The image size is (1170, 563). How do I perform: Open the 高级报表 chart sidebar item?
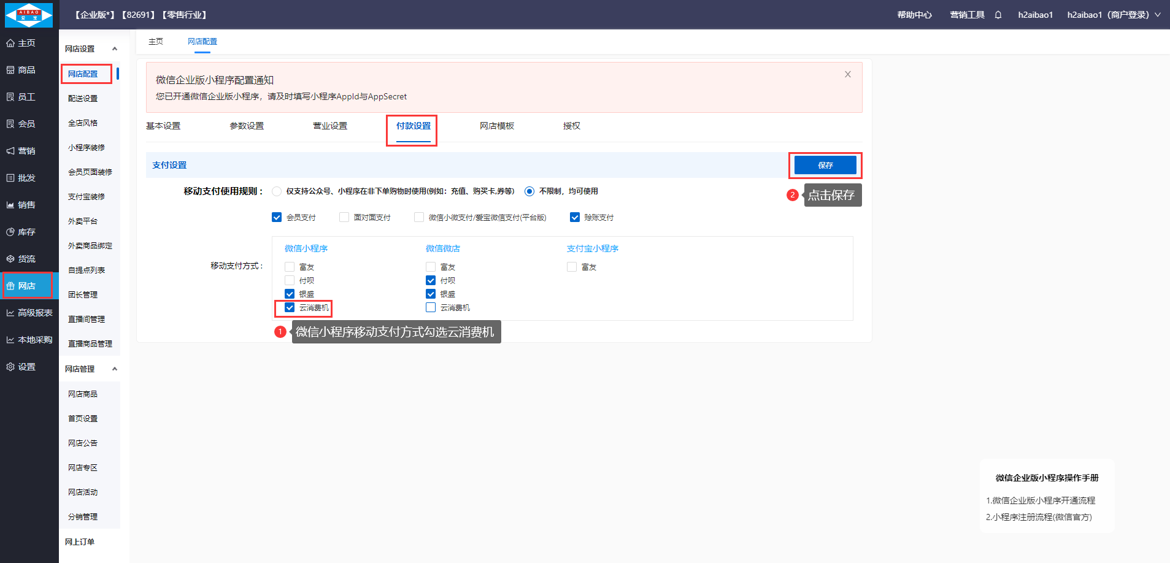coord(29,313)
